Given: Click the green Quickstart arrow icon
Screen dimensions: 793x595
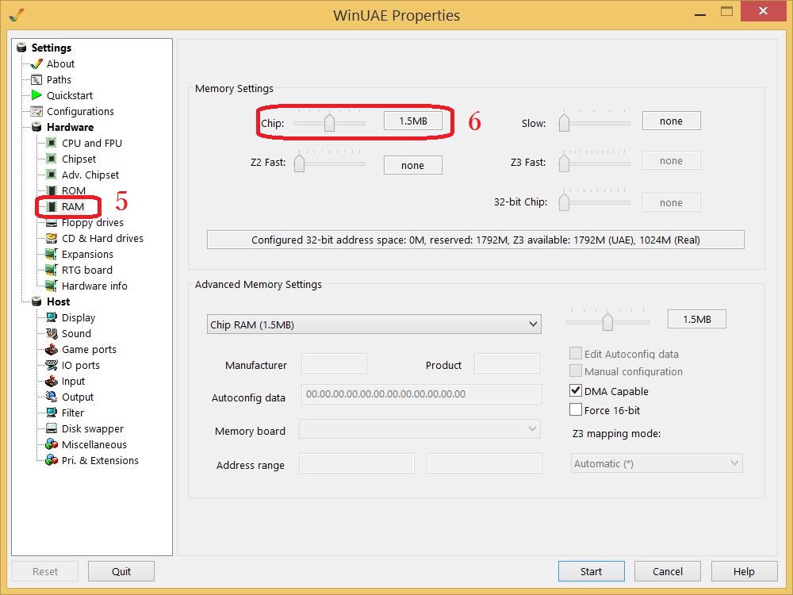Looking at the screenshot, I should (36, 95).
